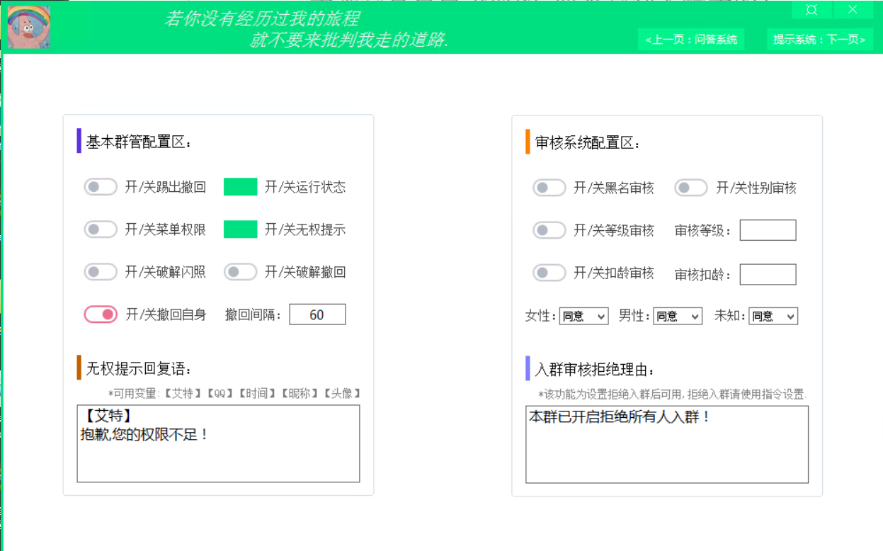Click the 审核扣龄 input field
The image size is (883, 551).
[x=768, y=274]
